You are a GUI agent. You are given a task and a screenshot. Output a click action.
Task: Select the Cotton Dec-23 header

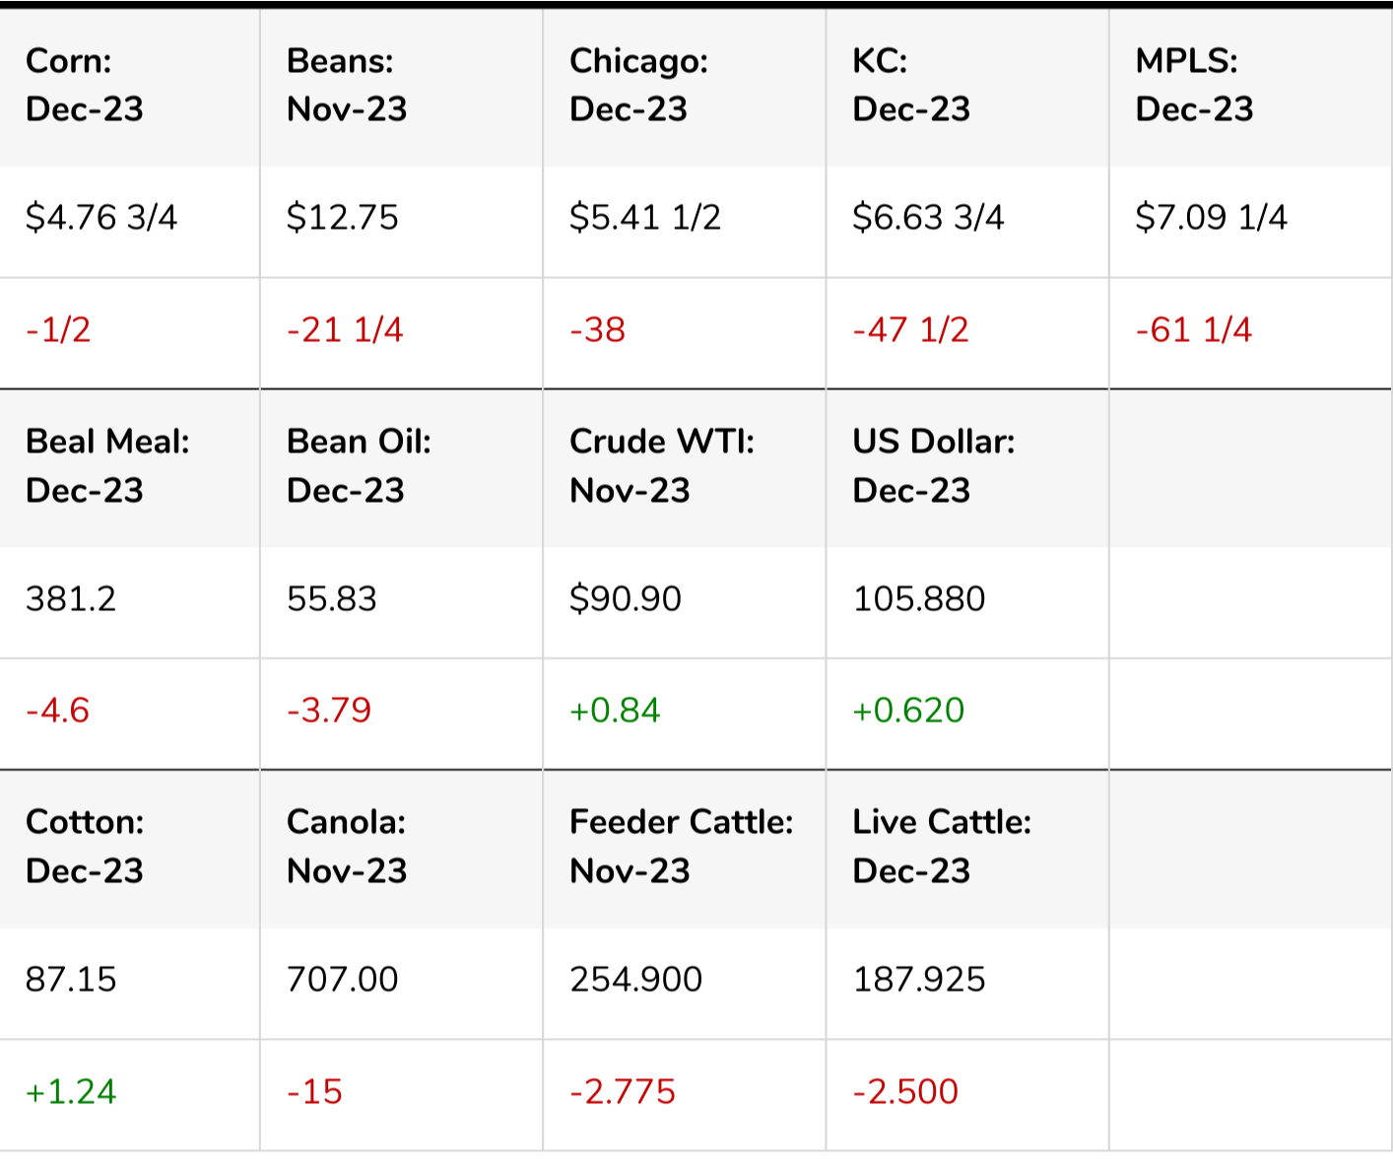pos(85,847)
